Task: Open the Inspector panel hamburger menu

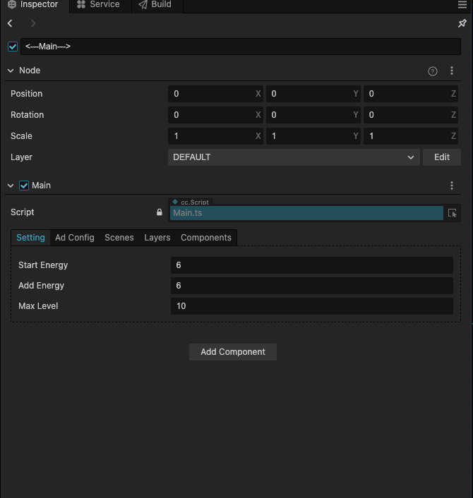Action: pos(462,5)
